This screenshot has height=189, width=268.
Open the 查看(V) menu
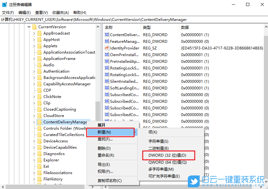click(41, 12)
